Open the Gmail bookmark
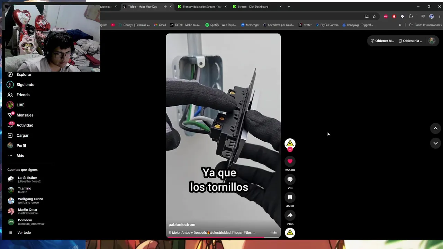Image resolution: width=443 pixels, height=249 pixels. tap(160, 25)
